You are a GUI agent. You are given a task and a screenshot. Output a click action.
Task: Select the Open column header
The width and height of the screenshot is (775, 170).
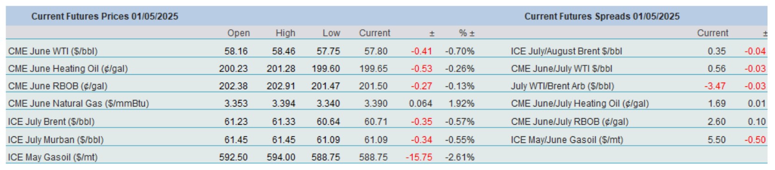pos(238,33)
